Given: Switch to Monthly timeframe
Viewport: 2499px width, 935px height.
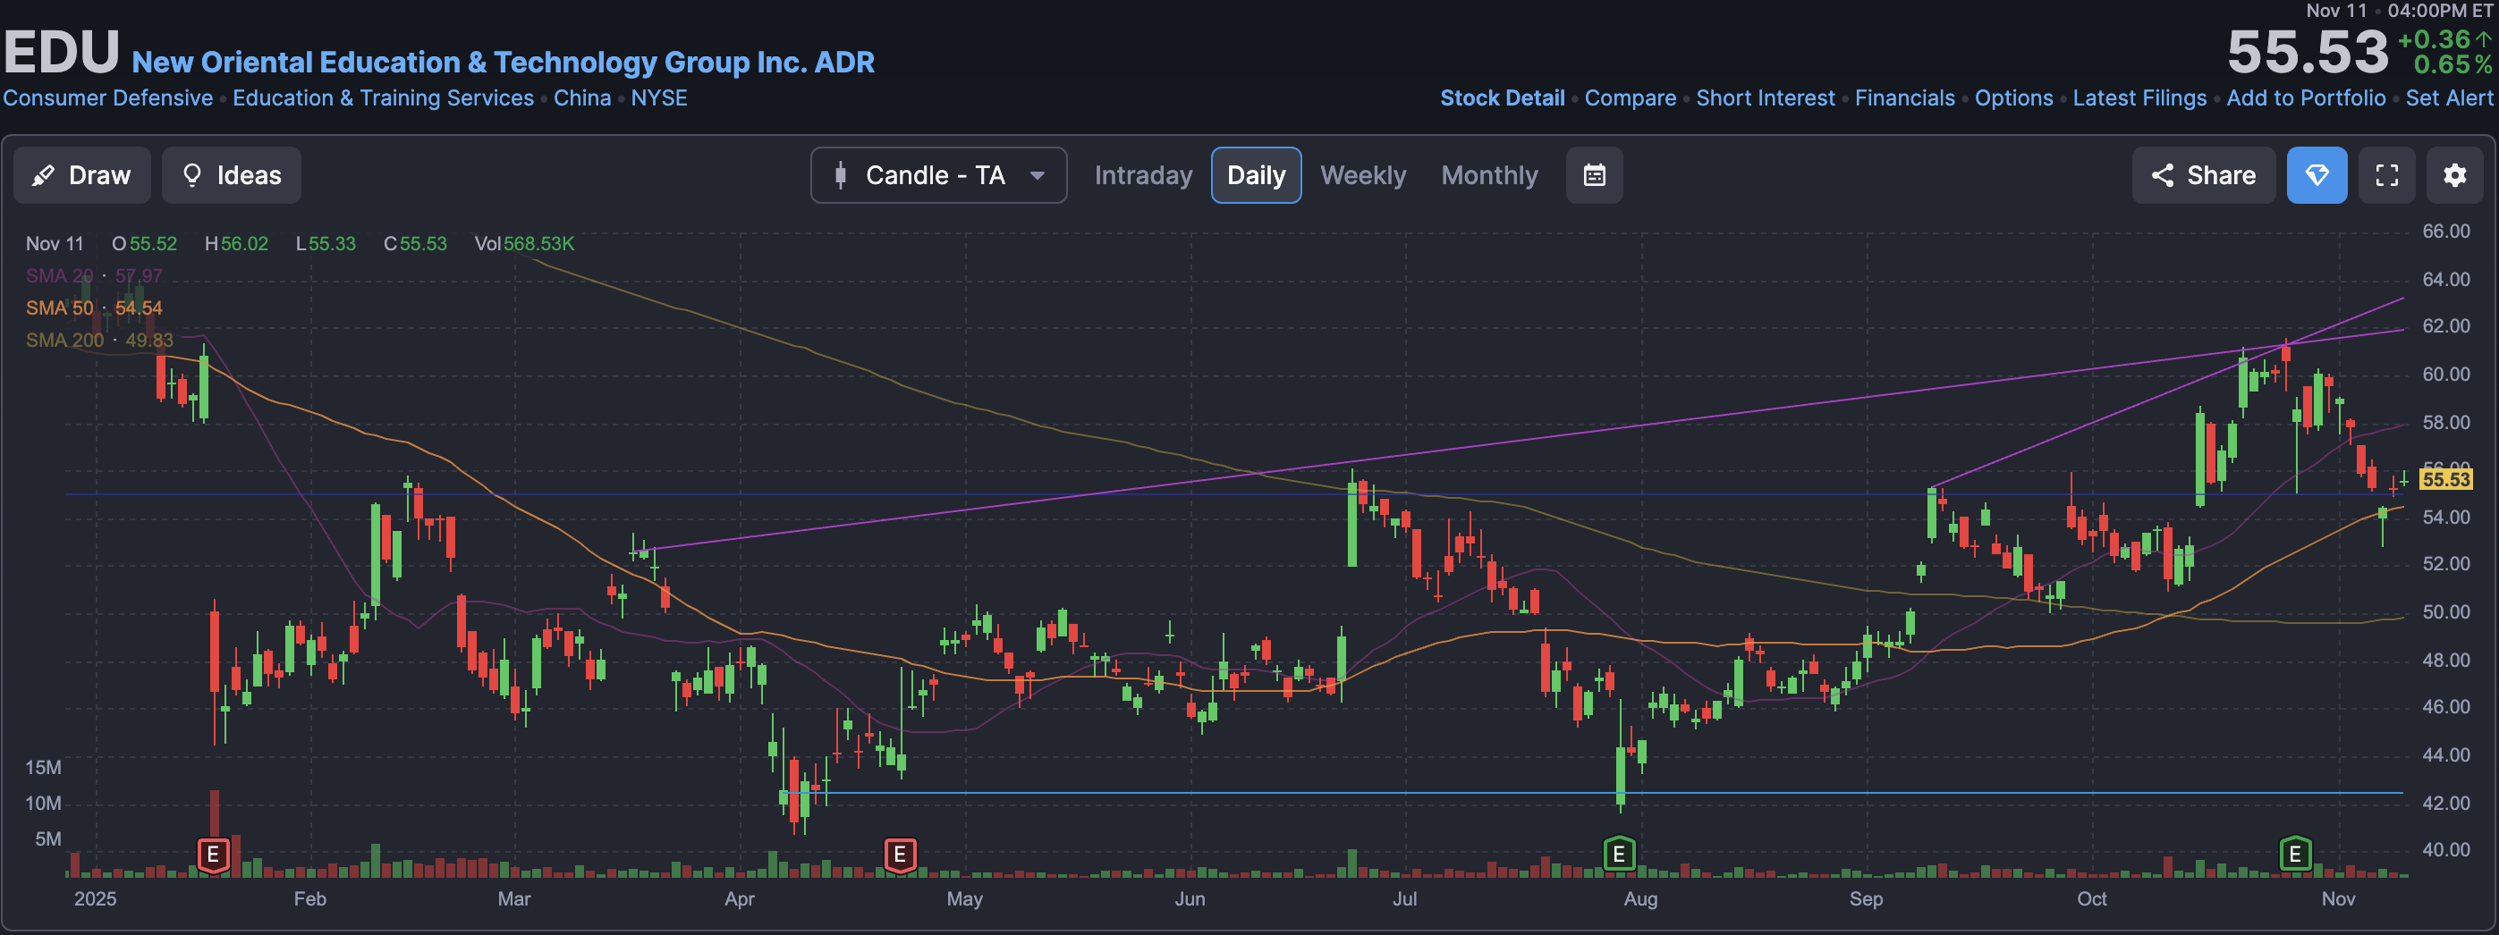Looking at the screenshot, I should point(1489,174).
